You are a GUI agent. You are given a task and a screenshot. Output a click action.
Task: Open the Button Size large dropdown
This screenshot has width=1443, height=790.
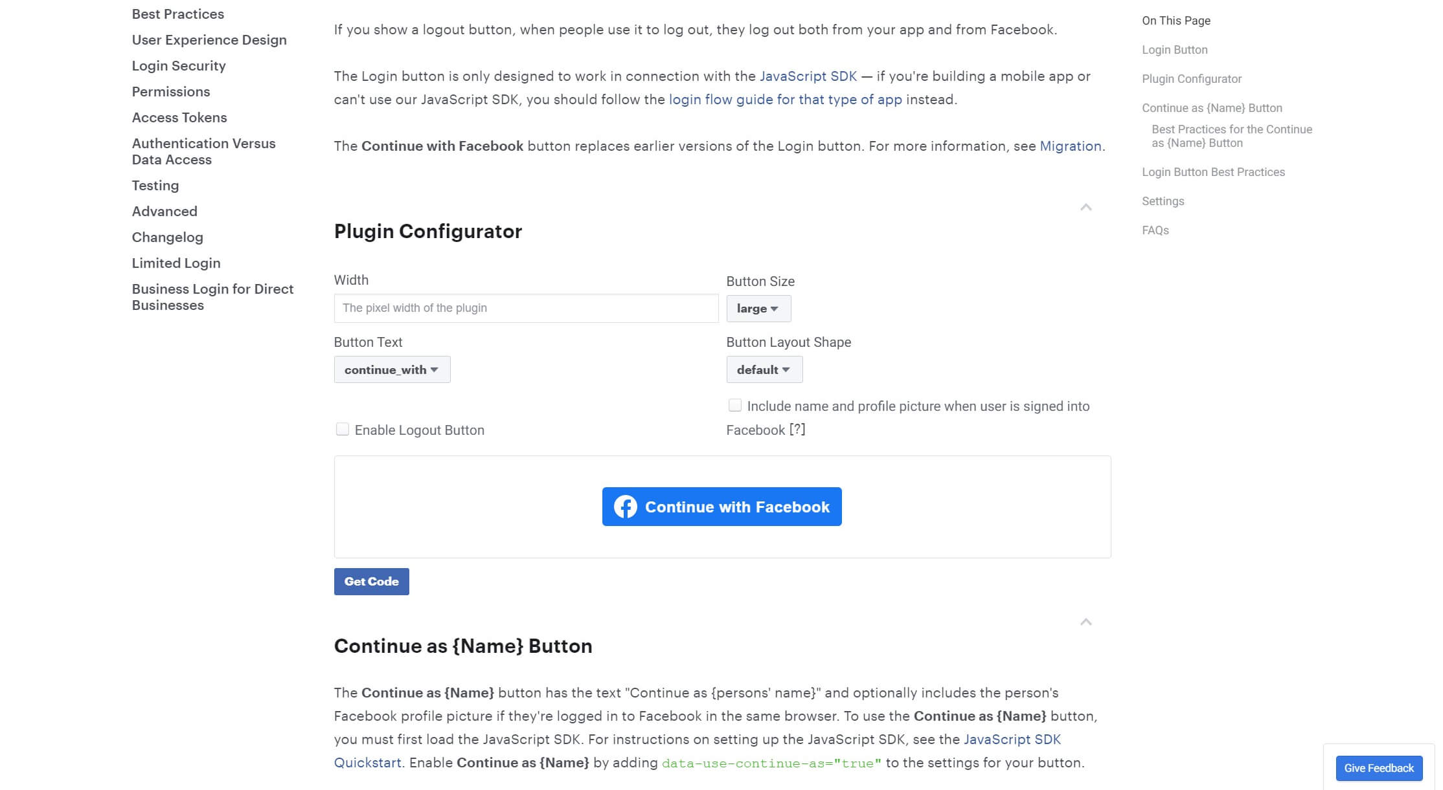(x=758, y=309)
